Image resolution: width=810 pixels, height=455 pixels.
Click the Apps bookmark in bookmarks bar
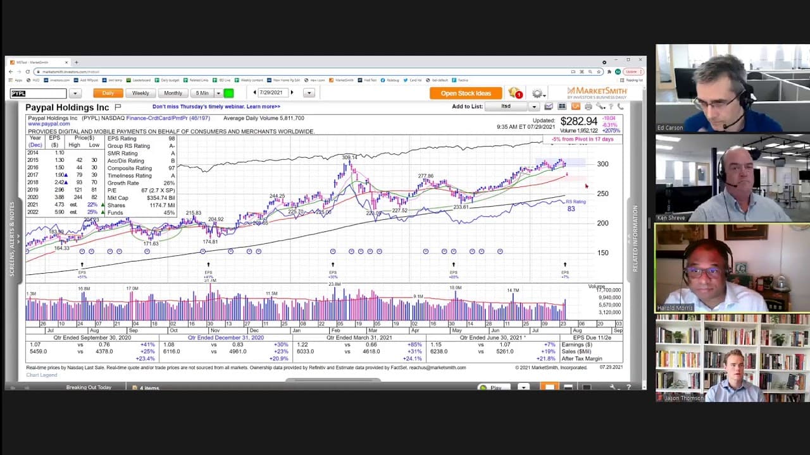[16, 80]
